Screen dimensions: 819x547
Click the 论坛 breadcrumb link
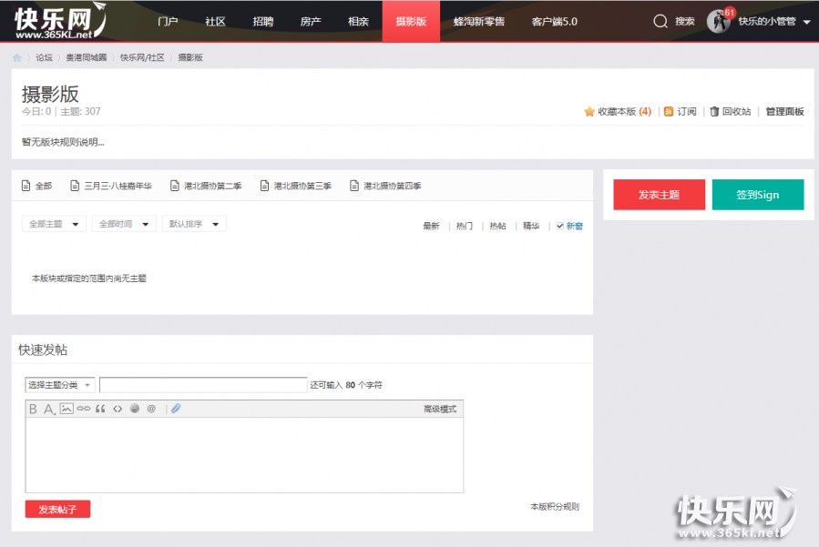coord(45,57)
